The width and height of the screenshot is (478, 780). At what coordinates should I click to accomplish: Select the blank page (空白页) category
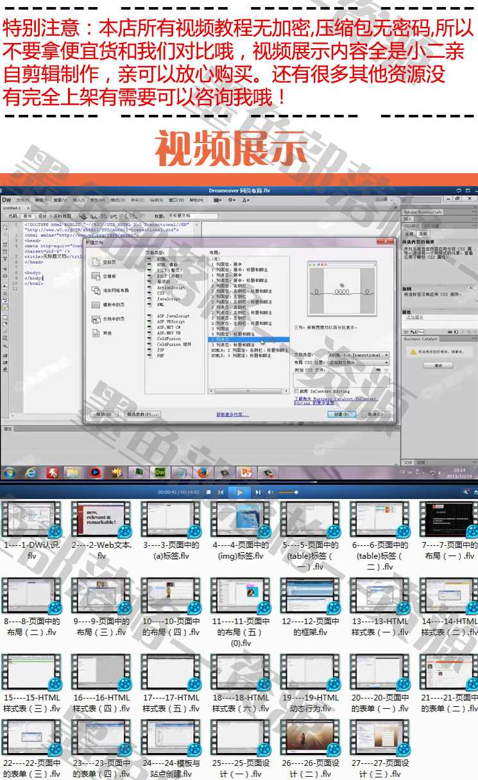coord(109,262)
